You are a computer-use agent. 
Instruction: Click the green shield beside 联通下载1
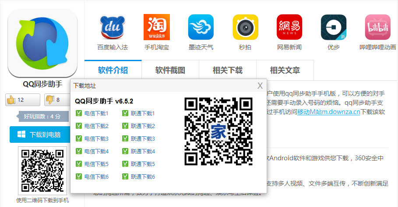coord(125,113)
